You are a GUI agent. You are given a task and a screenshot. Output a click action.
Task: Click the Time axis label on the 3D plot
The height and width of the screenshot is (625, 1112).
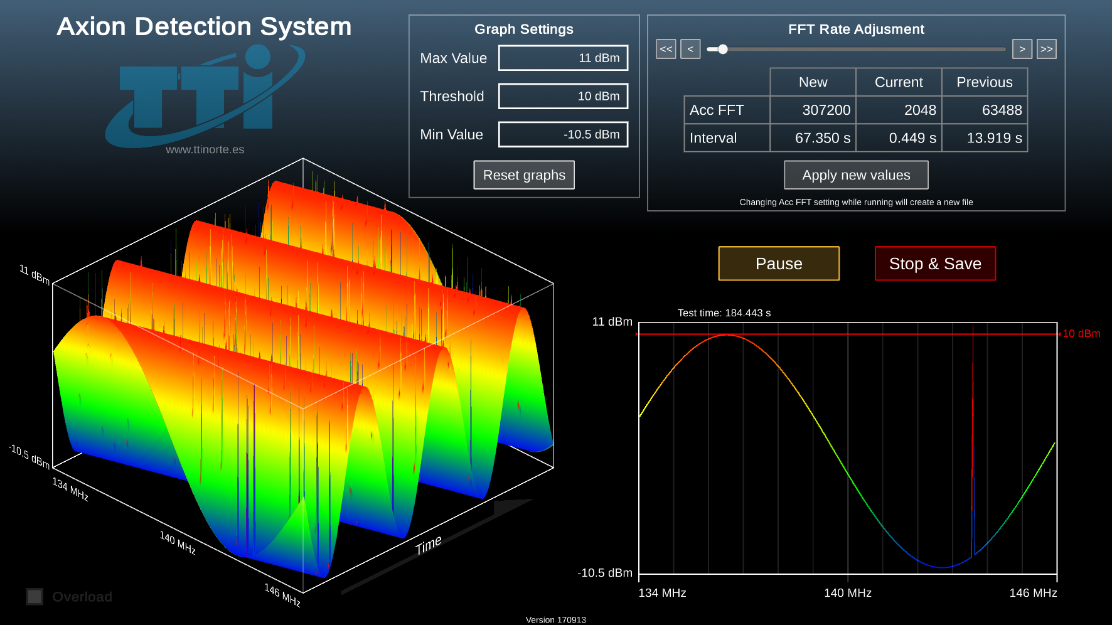[429, 545]
